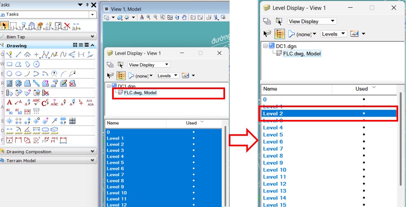Pick the Place Text 'A' tool
The image size is (406, 207).
[x=9, y=102]
